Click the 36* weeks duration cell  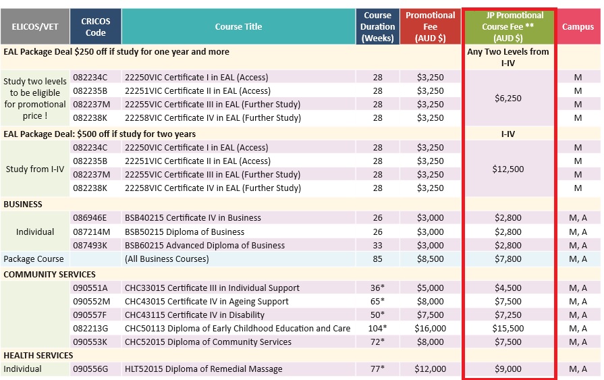377,288
